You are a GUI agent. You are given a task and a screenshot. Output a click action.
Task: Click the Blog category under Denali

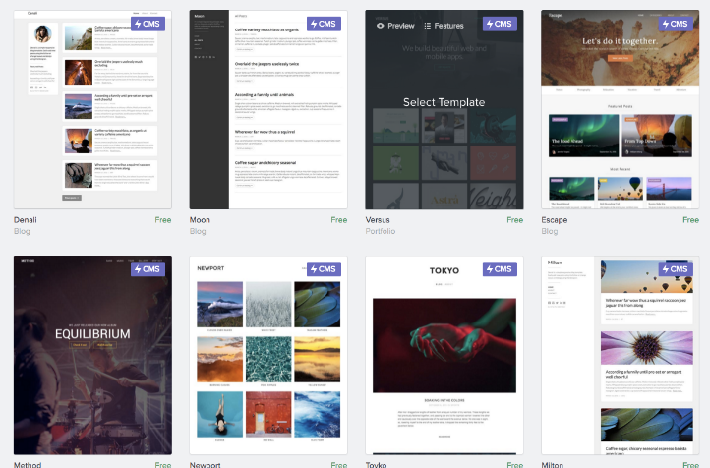pyautogui.click(x=22, y=231)
